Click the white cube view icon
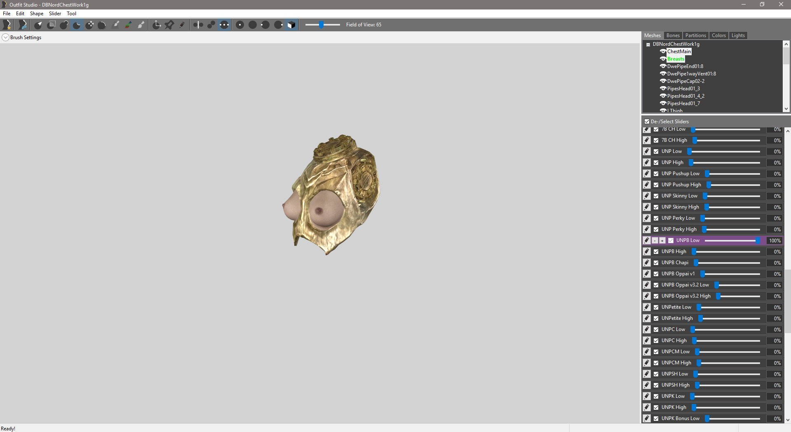The height and width of the screenshot is (432, 791). [291, 25]
